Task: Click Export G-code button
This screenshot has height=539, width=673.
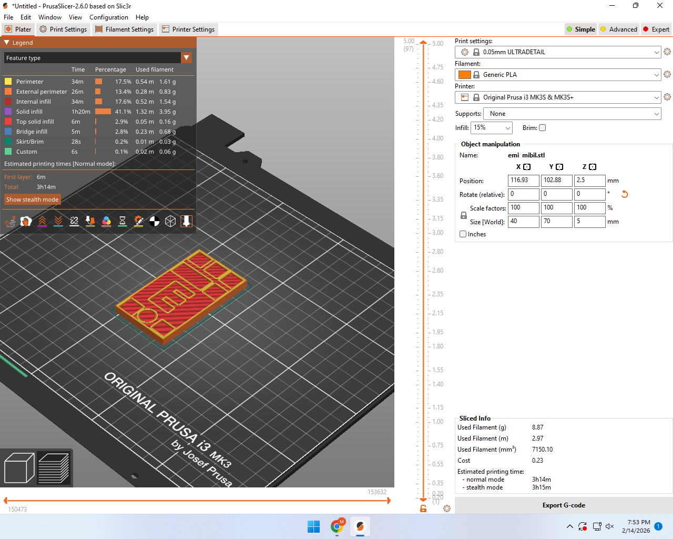Action: click(564, 505)
